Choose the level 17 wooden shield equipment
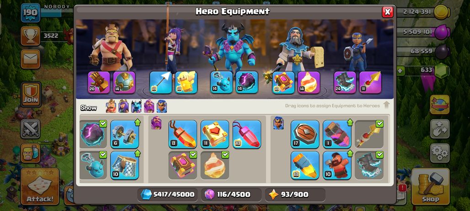Viewport: 470px width, 211px height. point(305,134)
